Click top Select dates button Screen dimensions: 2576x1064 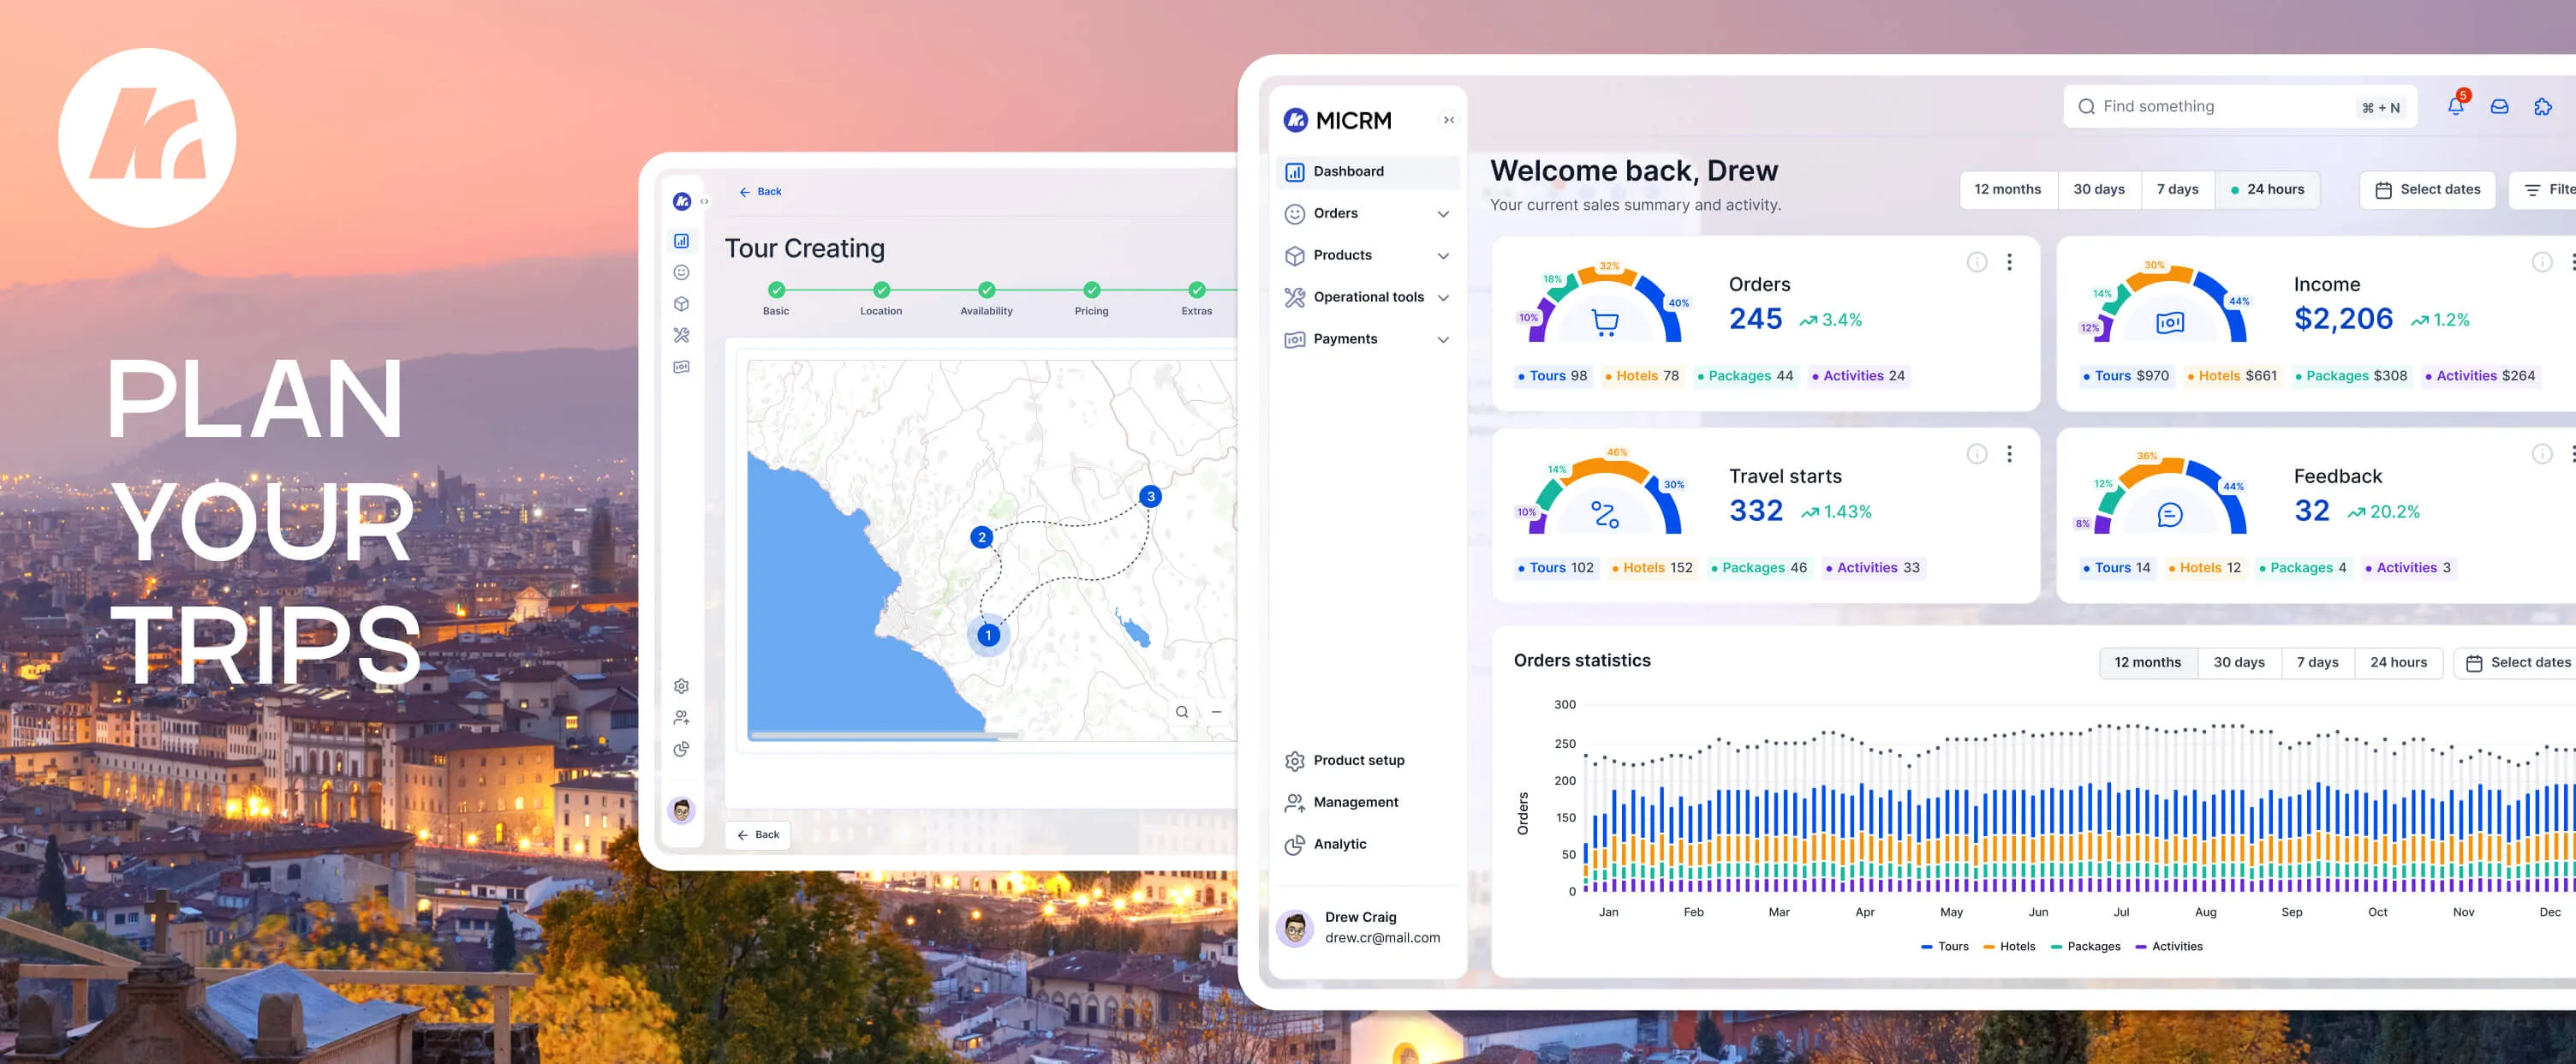(x=2427, y=189)
